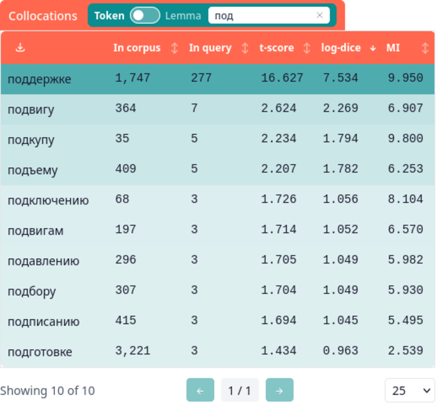Click the page indicator 1 / 1
This screenshot has width=437, height=405.
(240, 390)
